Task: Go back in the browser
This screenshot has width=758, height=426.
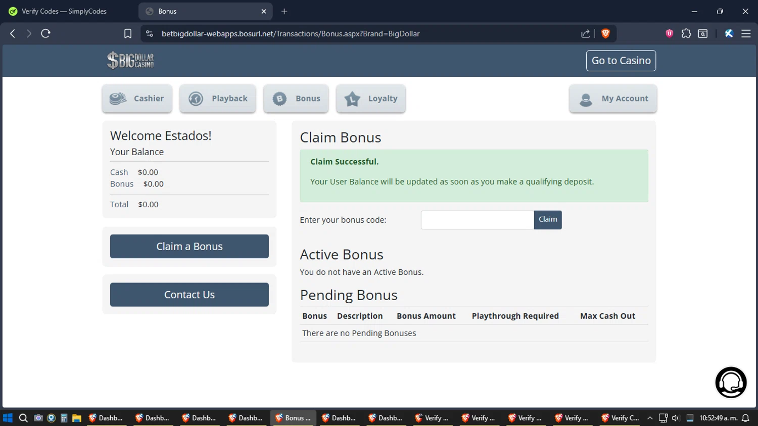Action: [x=13, y=33]
